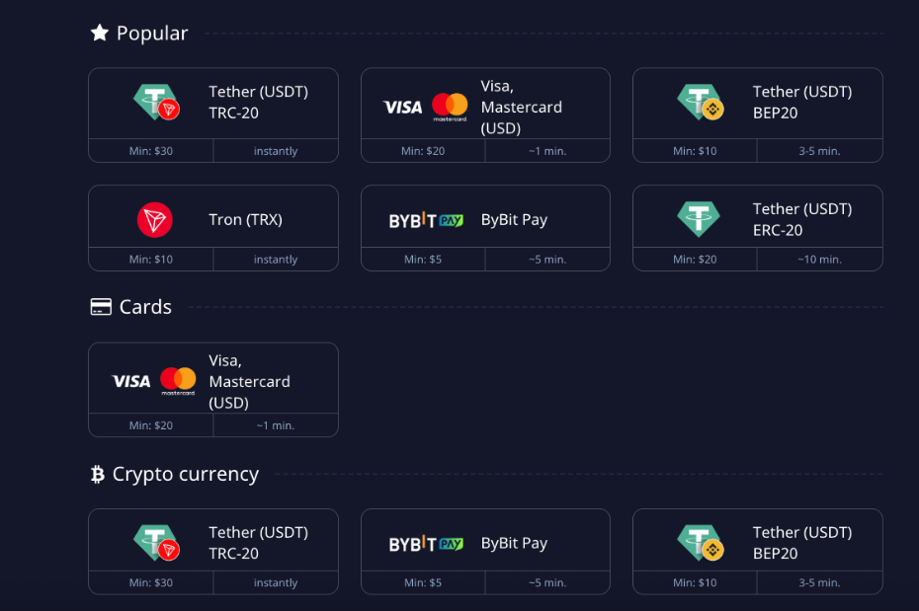Pick Tether (USDT) BEP20 from Popular section
Image resolution: width=919 pixels, height=611 pixels.
(757, 102)
